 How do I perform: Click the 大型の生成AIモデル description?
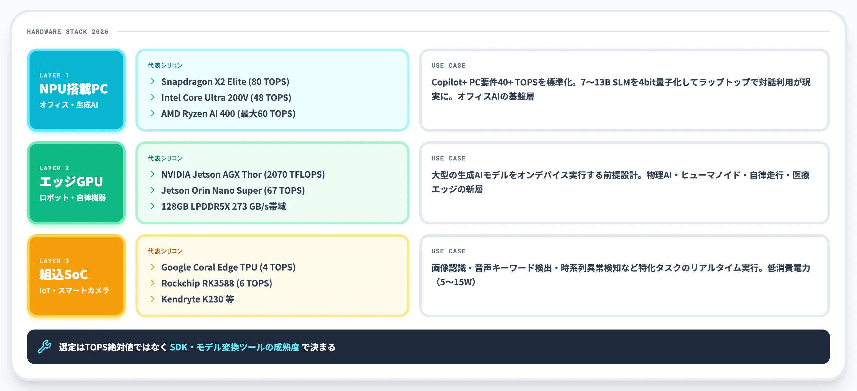(x=621, y=182)
